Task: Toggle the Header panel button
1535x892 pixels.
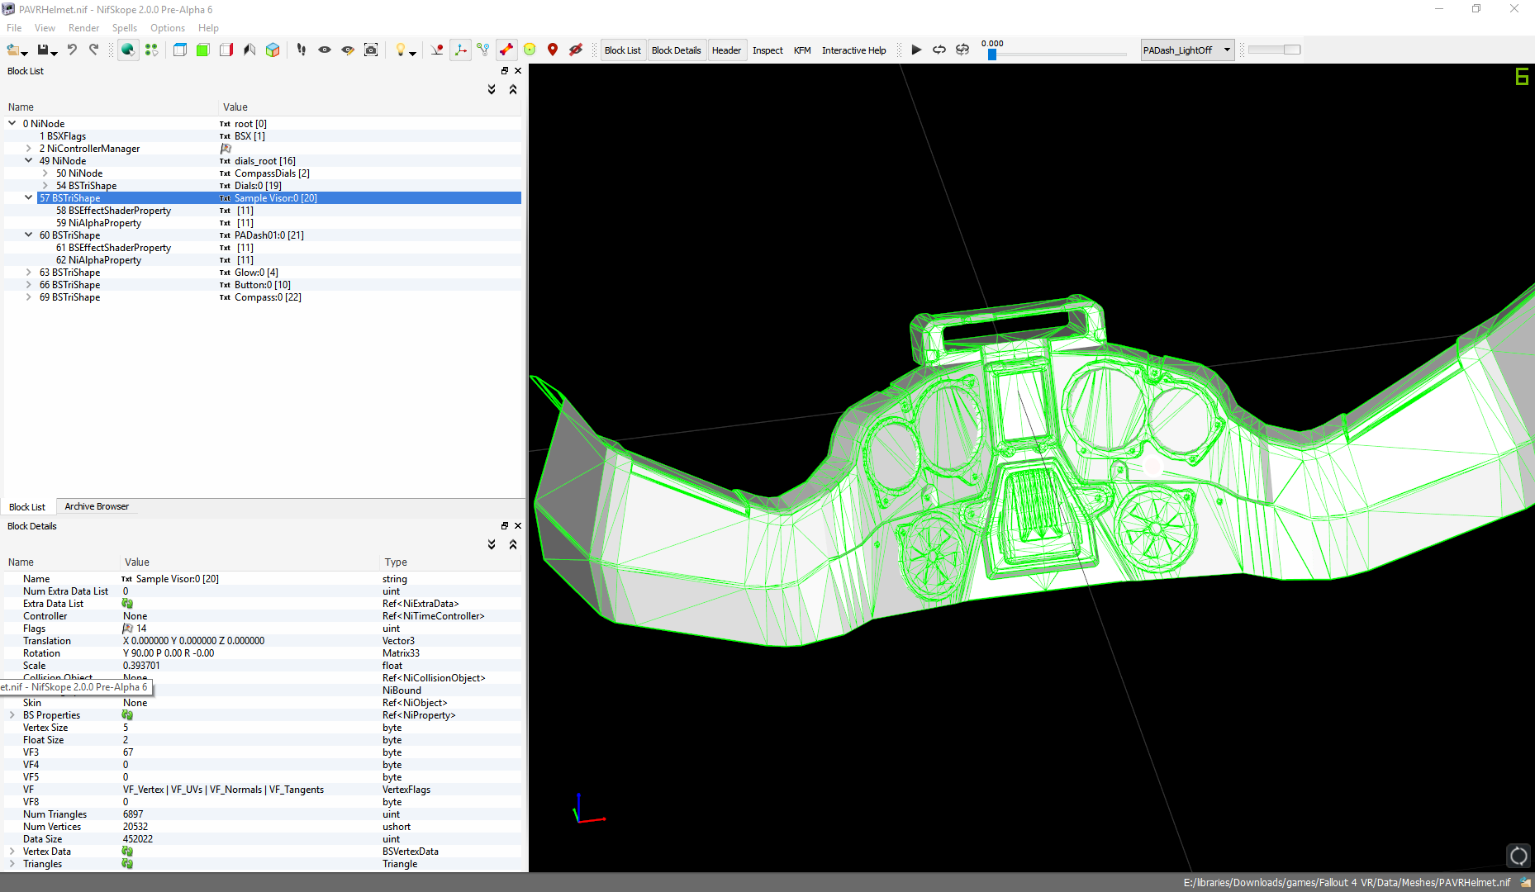Action: pos(726,50)
